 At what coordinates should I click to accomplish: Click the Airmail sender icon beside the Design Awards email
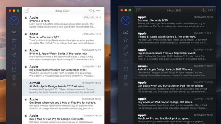coord(26,83)
